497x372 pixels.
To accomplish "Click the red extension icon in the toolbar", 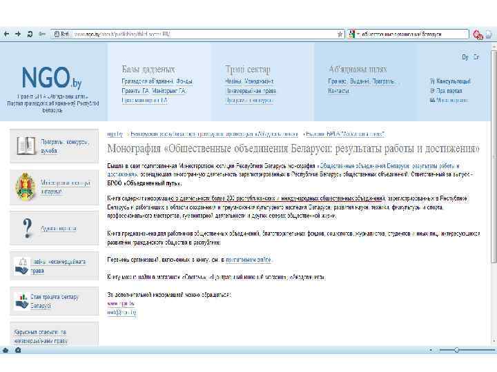I will click(x=478, y=35).
